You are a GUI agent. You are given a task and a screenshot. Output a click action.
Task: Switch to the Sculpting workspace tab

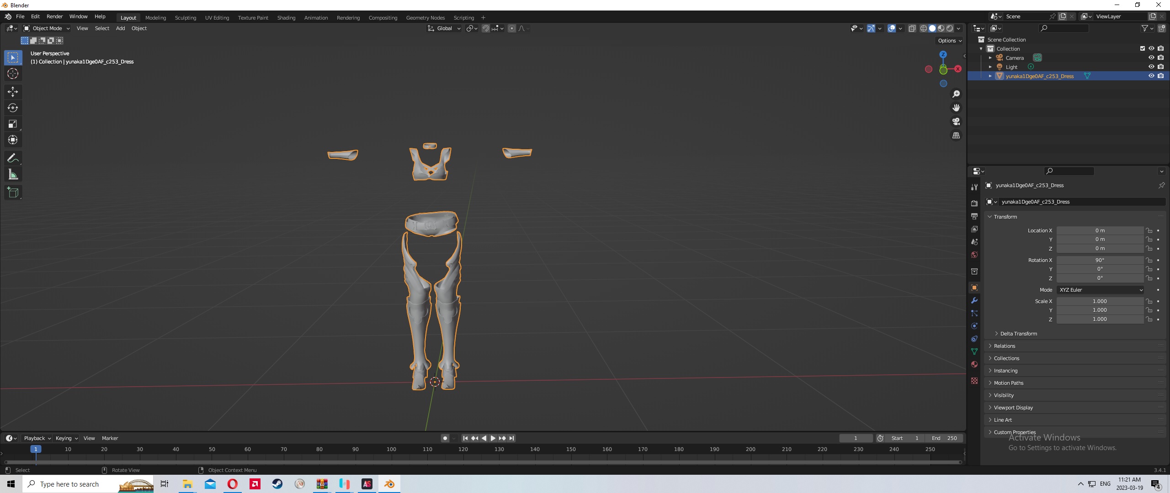coord(186,18)
